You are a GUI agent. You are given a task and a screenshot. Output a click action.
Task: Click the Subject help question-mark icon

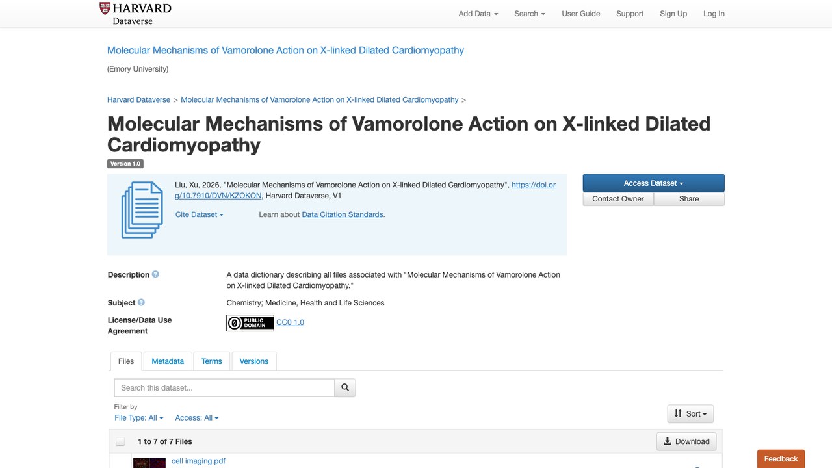coord(141,302)
